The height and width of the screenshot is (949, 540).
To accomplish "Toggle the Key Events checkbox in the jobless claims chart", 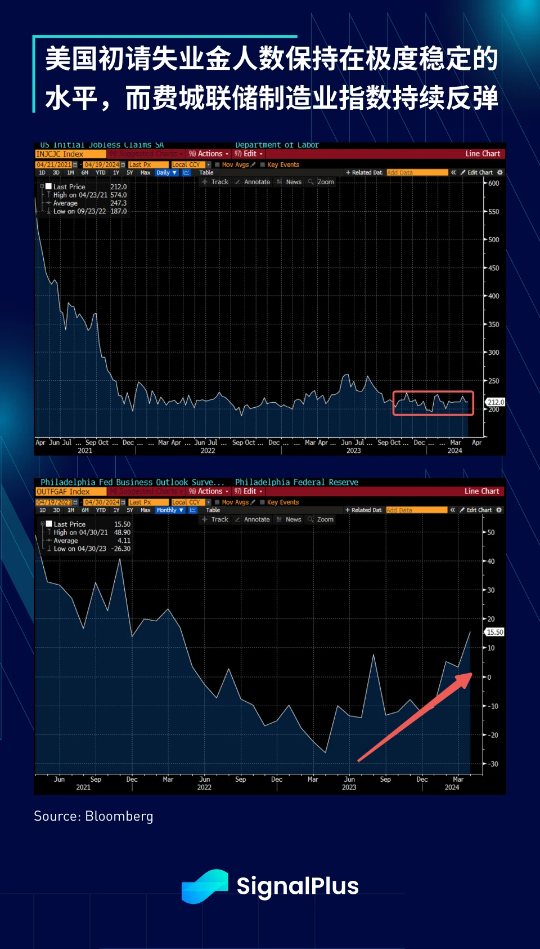I will pos(263,164).
